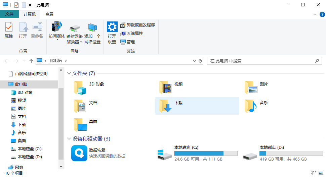Click the navigation pane scroll up arrow

tap(61, 70)
